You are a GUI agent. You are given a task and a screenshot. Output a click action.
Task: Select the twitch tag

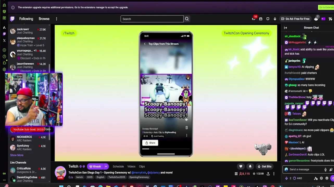(79, 177)
